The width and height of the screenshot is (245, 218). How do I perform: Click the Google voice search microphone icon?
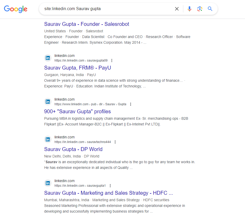coord(189,9)
